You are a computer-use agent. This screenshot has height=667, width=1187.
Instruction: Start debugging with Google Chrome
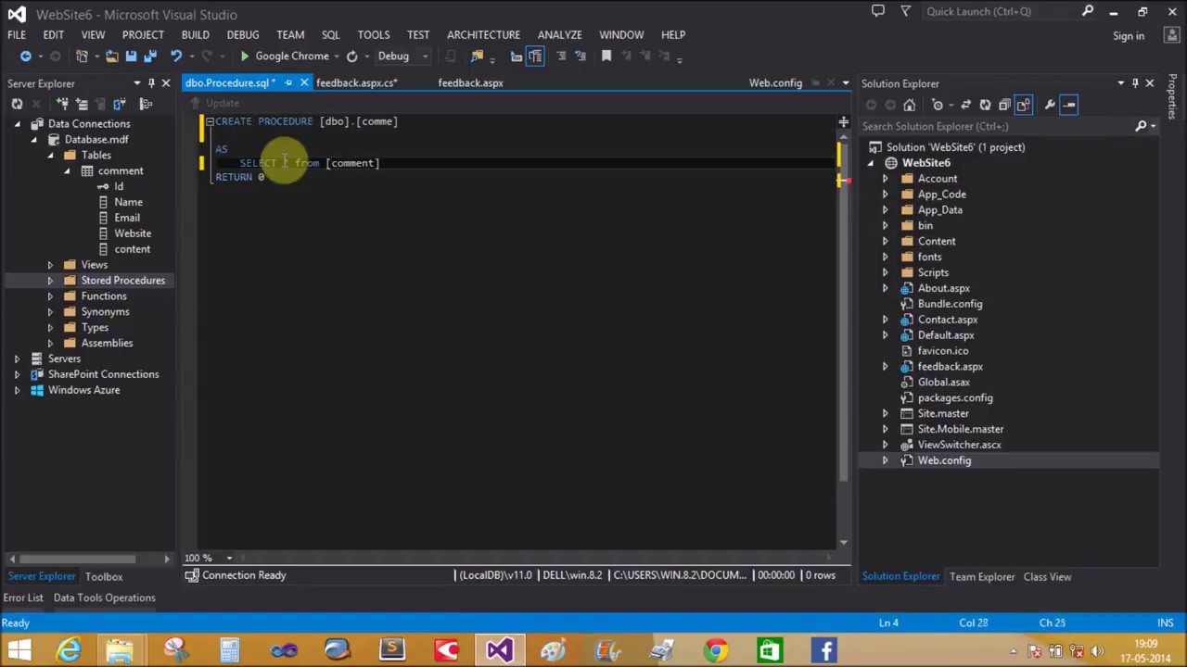(x=284, y=57)
